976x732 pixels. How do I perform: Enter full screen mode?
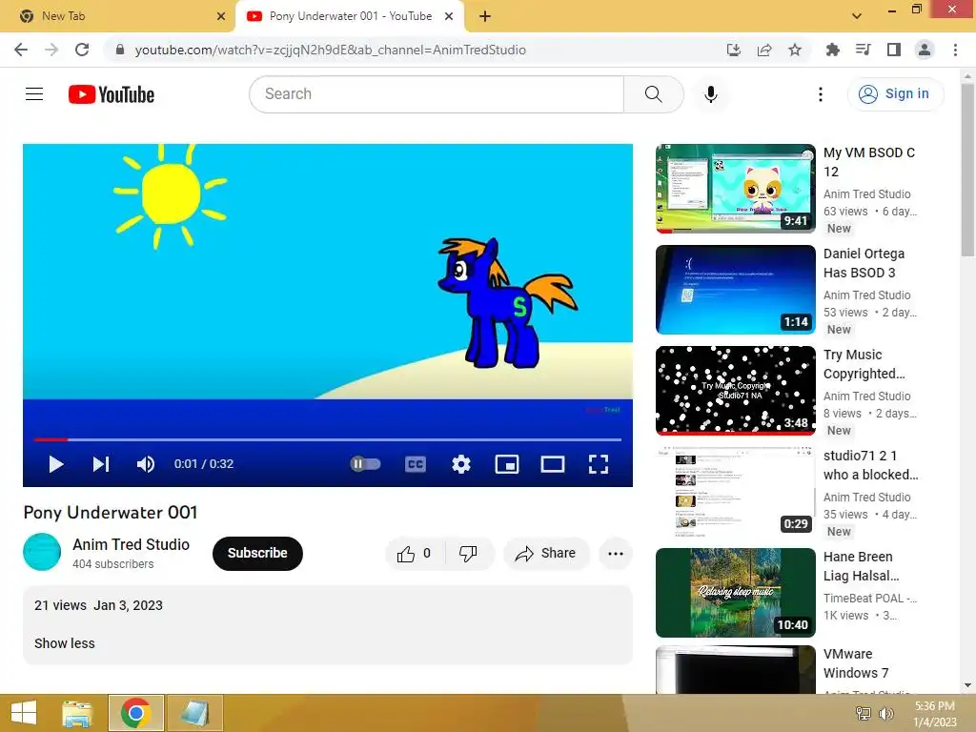pyautogui.click(x=599, y=464)
